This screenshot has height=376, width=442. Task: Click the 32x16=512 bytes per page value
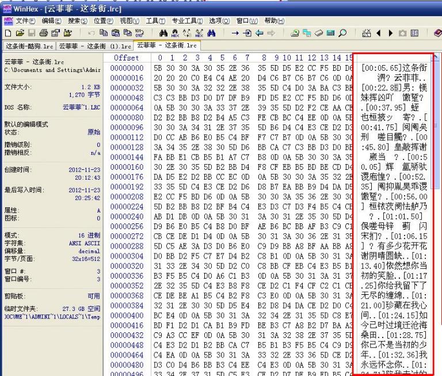click(x=86, y=259)
